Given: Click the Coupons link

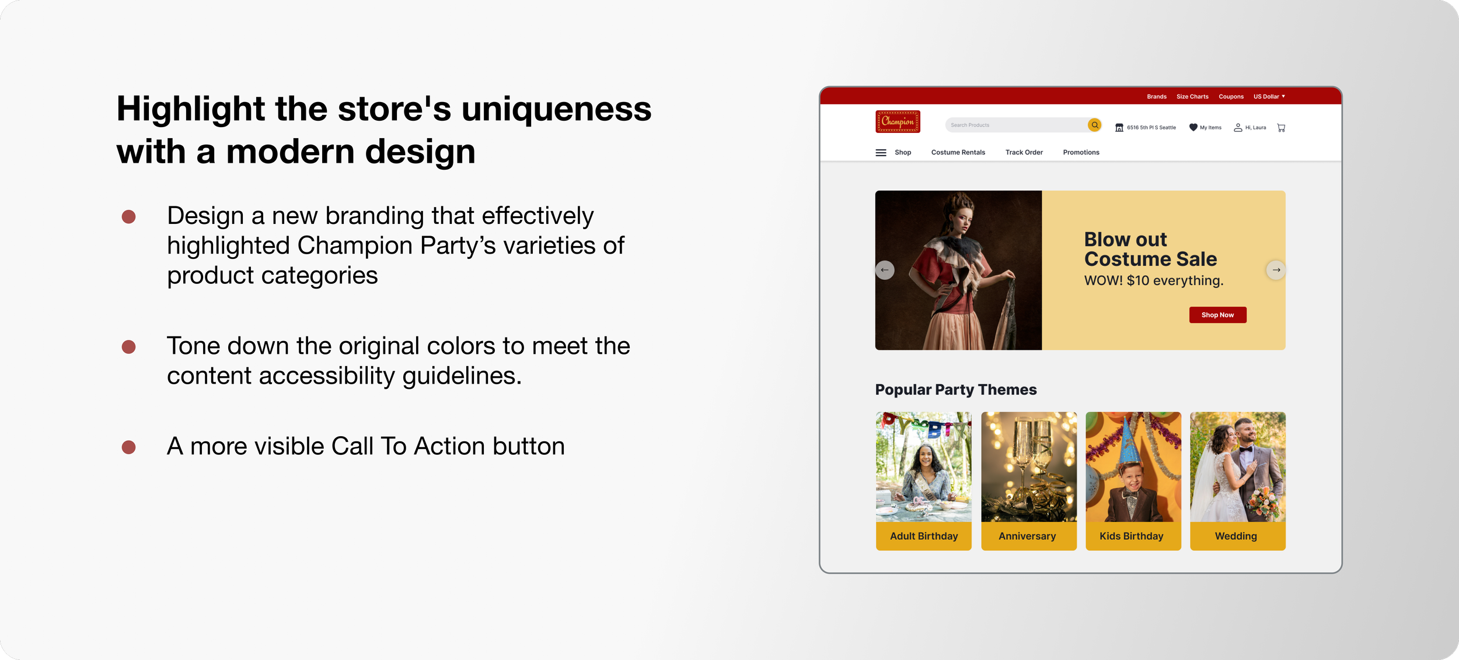Looking at the screenshot, I should [x=1231, y=97].
